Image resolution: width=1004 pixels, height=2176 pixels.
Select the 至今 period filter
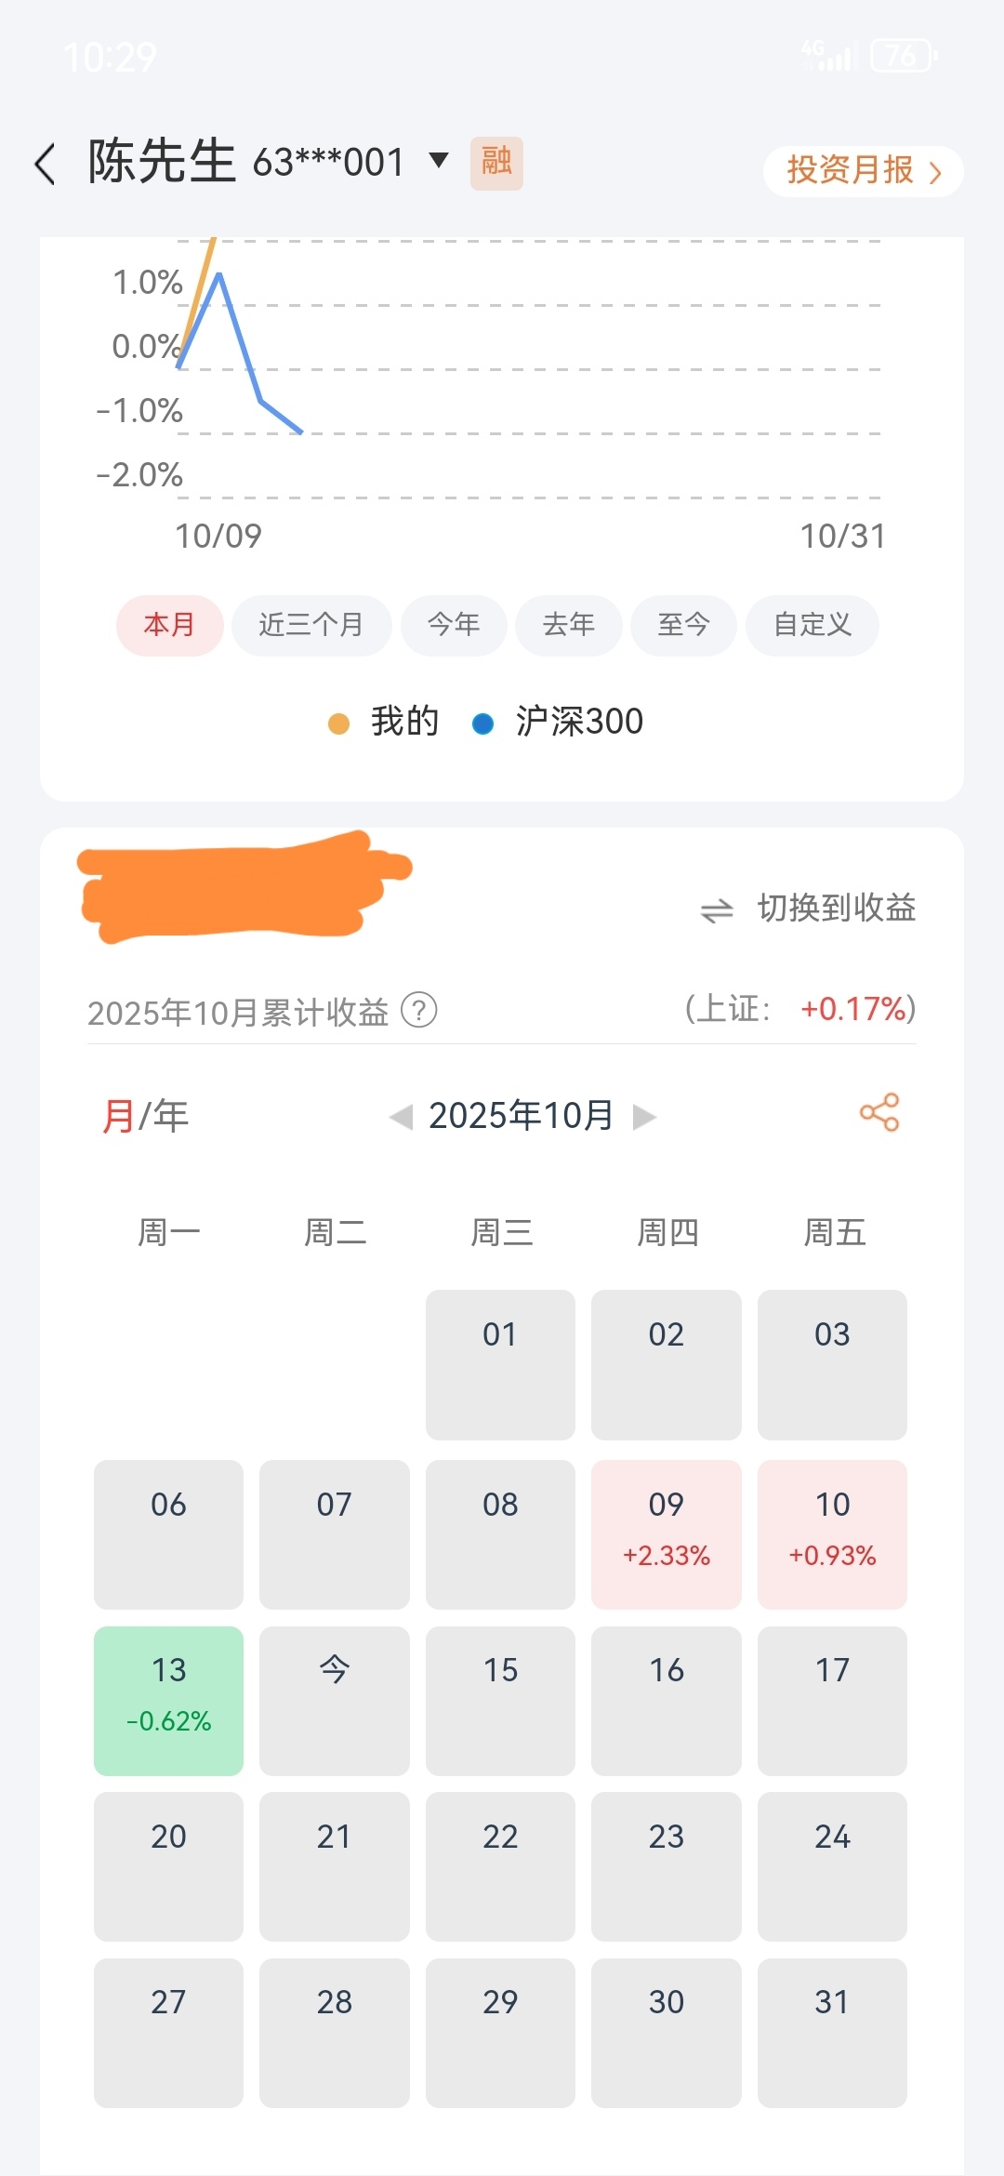683,625
